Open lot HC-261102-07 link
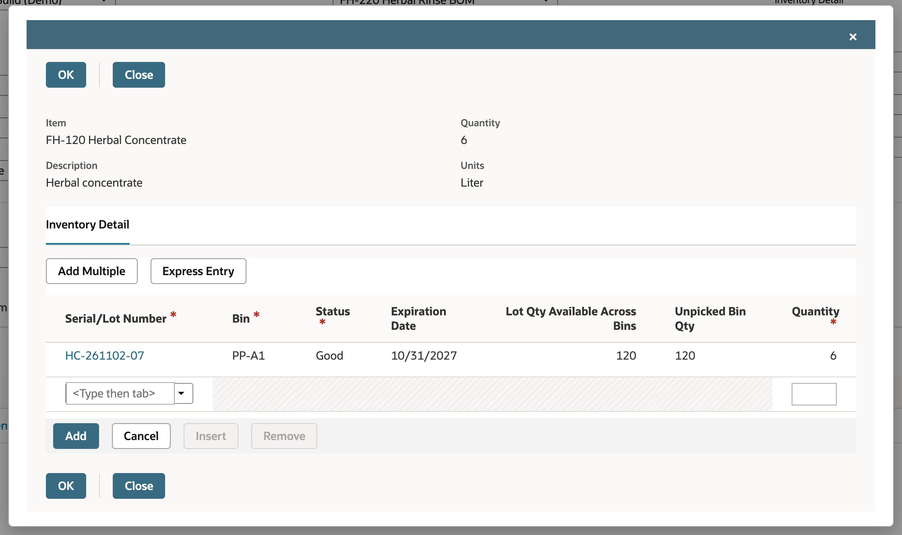 point(105,356)
